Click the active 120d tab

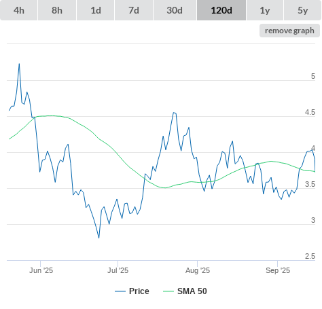pos(221,10)
